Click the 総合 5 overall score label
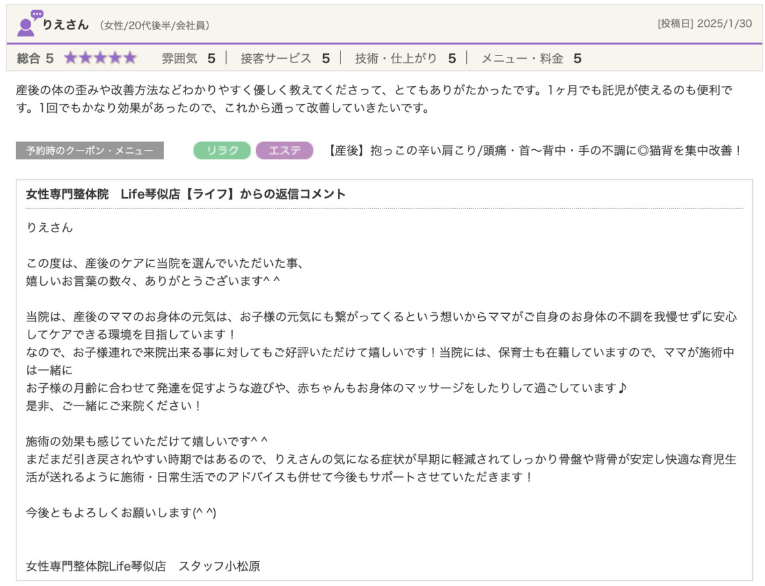Screen dimensions: 765x586 pos(35,59)
